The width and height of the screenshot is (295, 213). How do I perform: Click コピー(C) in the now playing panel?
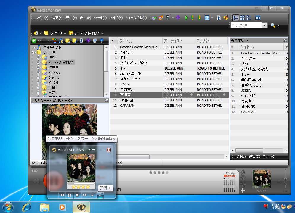tap(269, 156)
